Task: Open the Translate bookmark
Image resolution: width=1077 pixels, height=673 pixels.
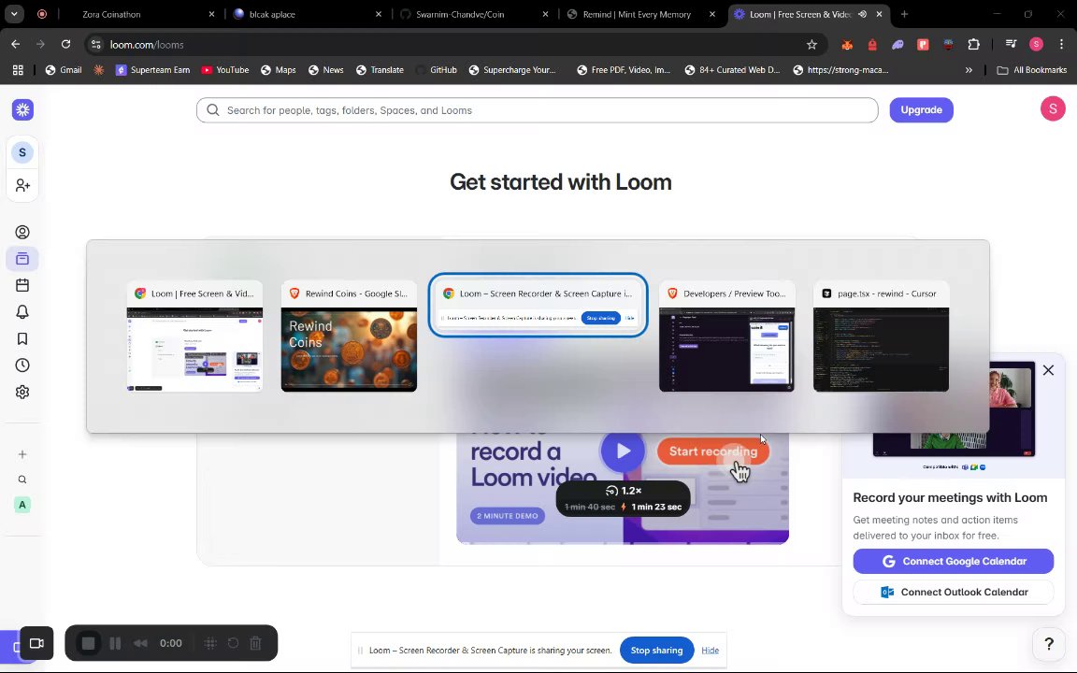Action: pos(380,70)
